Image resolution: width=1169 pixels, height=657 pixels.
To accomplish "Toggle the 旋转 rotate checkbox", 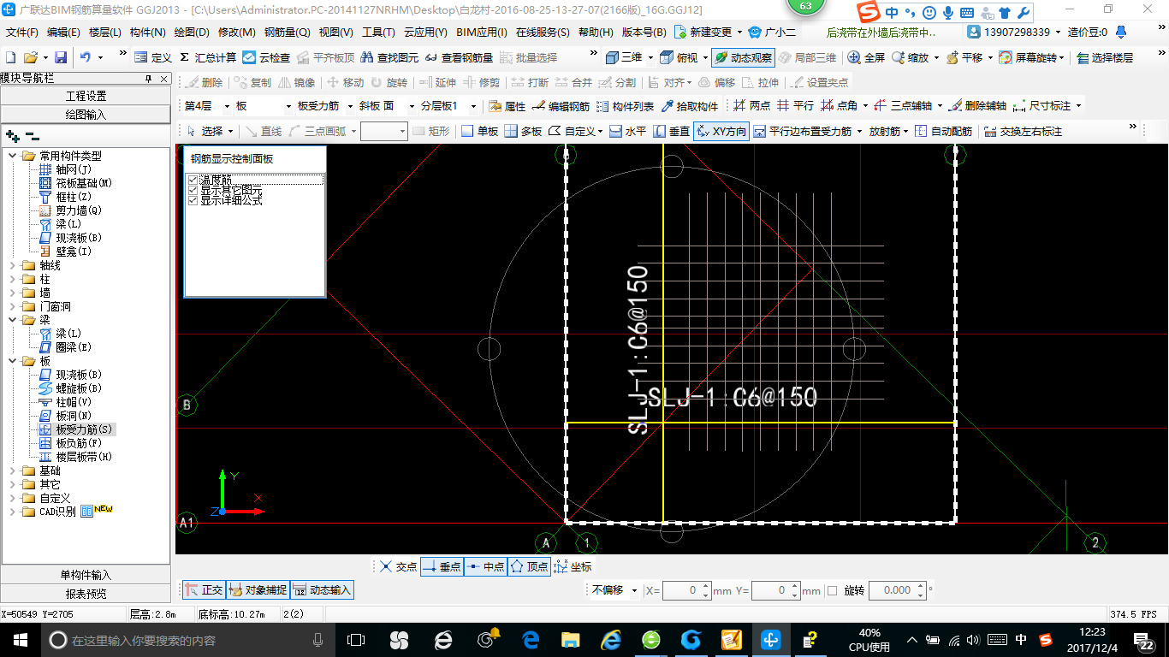I will 833,590.
